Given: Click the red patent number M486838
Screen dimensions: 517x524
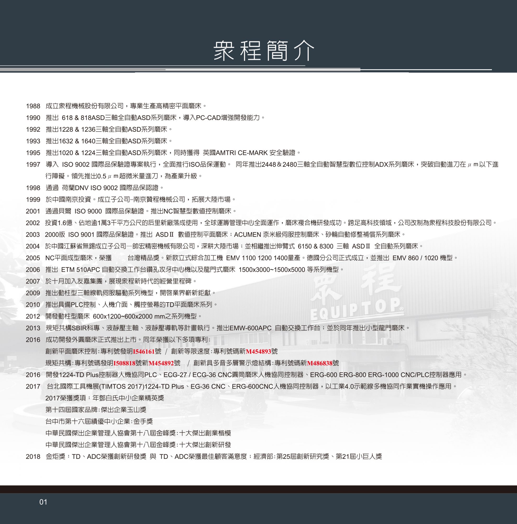Looking at the screenshot, I should [320, 363].
